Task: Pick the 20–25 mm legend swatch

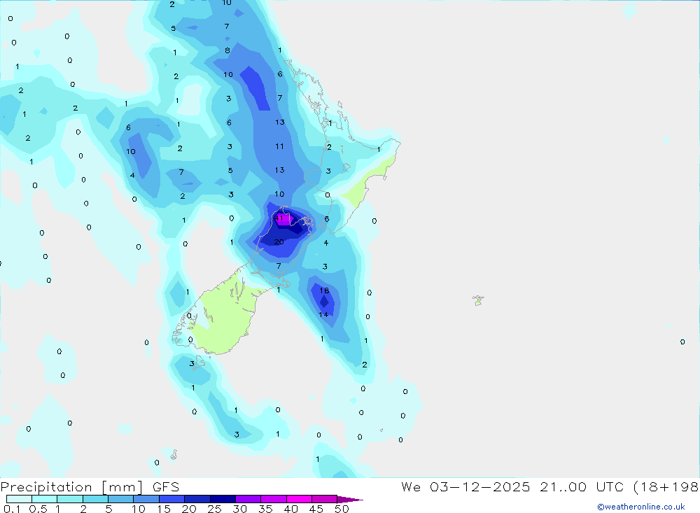Action: (197, 499)
